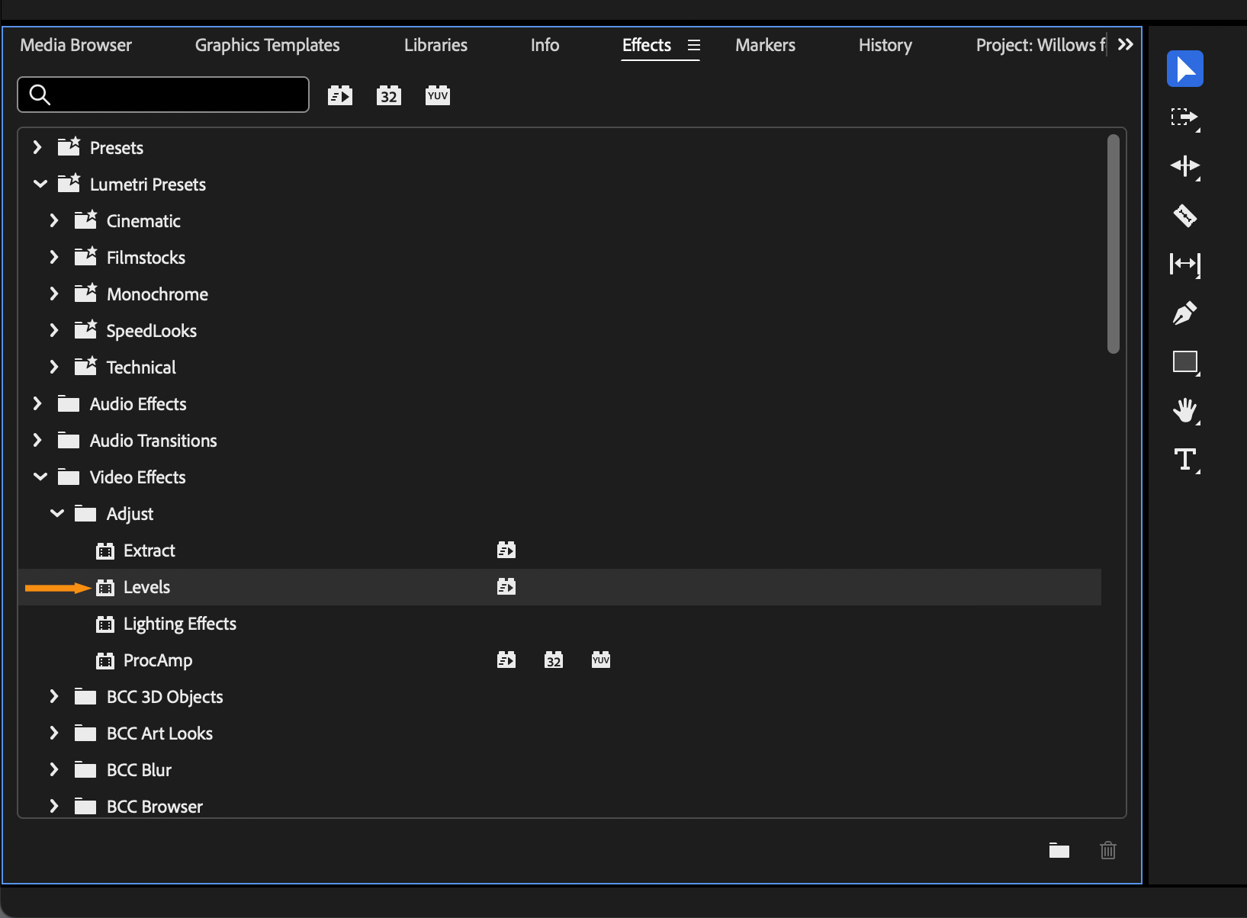Toggle the Accelerated Effects filter
The width and height of the screenshot is (1247, 918).
(340, 95)
